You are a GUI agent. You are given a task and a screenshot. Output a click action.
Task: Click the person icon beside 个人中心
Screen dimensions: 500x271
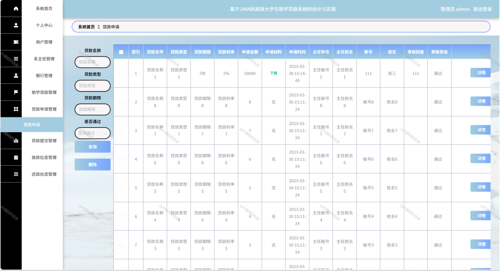(16, 25)
